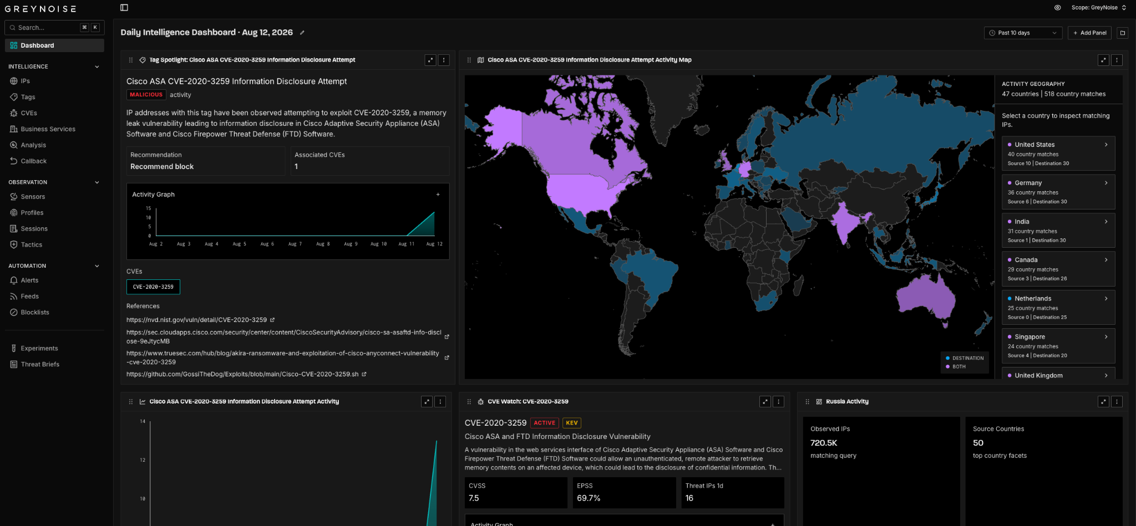The width and height of the screenshot is (1136, 526).
Task: Expand Germany country row
Action: [1058, 192]
